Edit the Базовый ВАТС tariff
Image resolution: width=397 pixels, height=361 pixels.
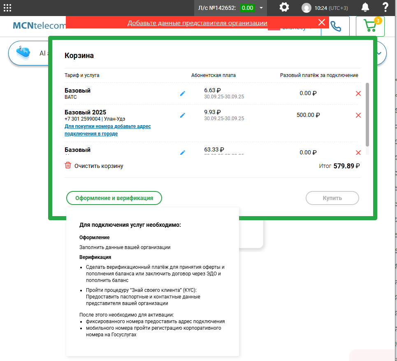pyautogui.click(x=183, y=93)
